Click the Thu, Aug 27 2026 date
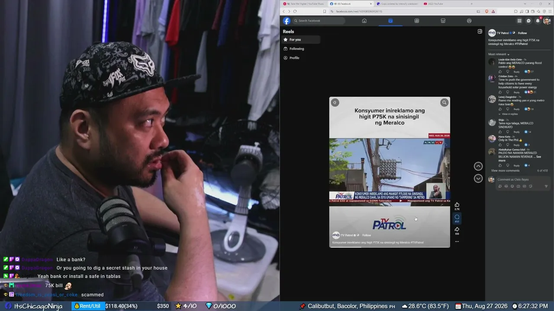Viewport: 554px width, 311px height. [x=484, y=306]
